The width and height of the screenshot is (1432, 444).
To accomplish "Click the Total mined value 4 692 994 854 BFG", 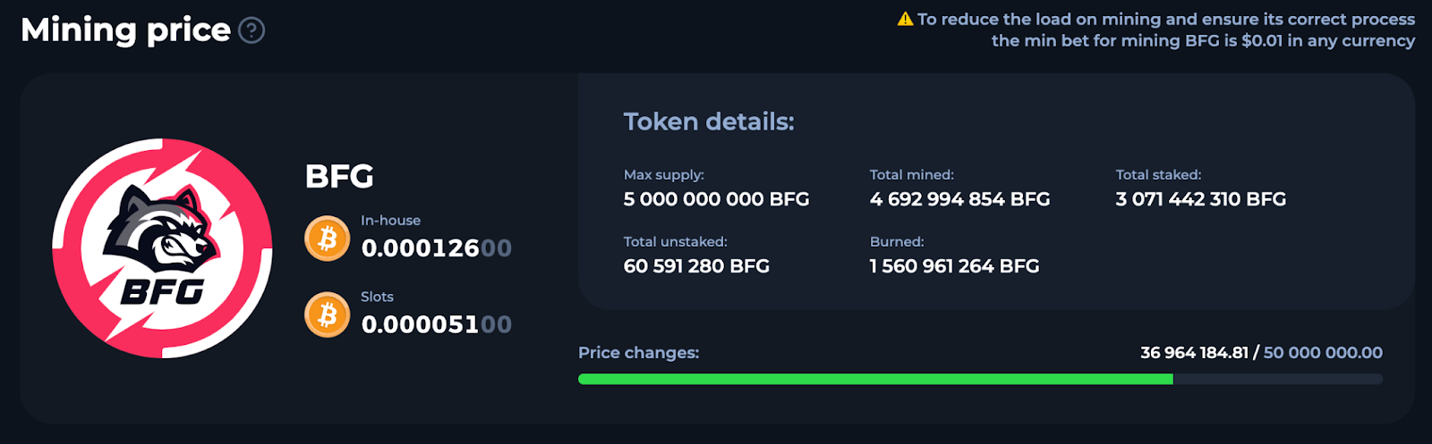I will [959, 199].
